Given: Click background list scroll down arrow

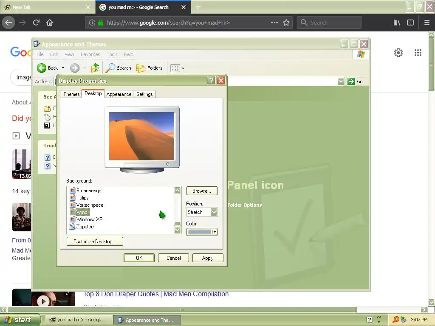Looking at the screenshot, I should pos(177,230).
